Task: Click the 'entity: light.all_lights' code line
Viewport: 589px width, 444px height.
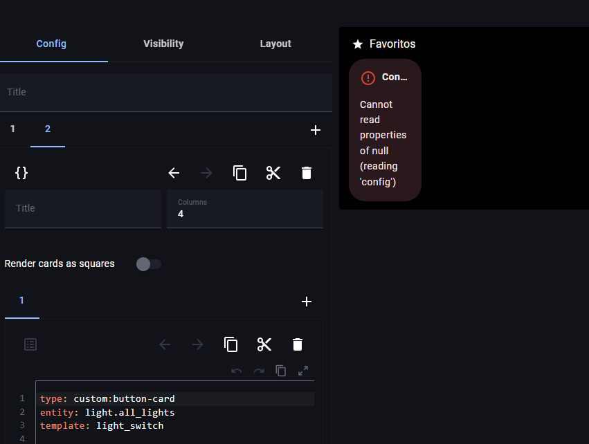Action: click(x=107, y=412)
